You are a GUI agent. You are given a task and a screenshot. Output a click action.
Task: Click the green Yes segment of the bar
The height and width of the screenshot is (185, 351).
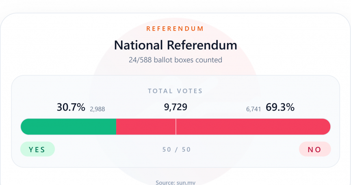[68, 127]
